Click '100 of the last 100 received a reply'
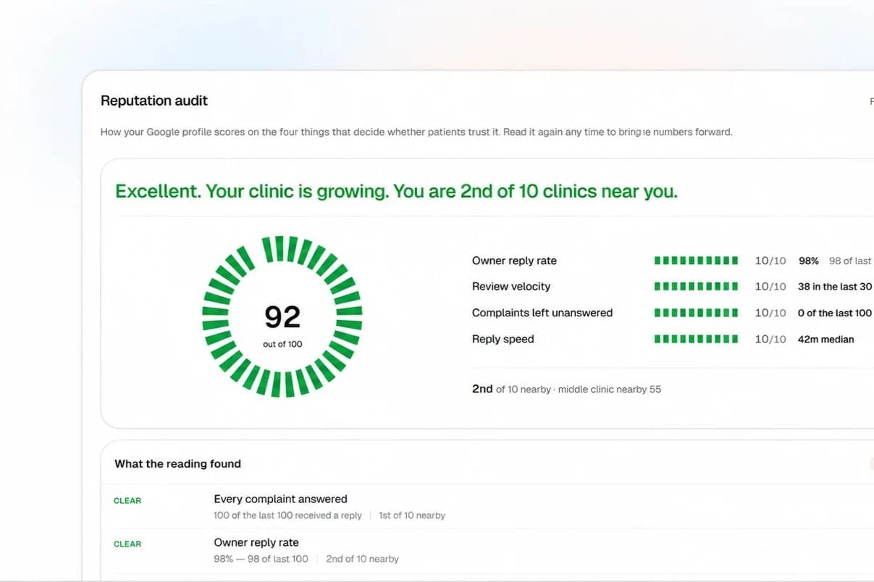The height and width of the screenshot is (582, 874). pos(287,515)
